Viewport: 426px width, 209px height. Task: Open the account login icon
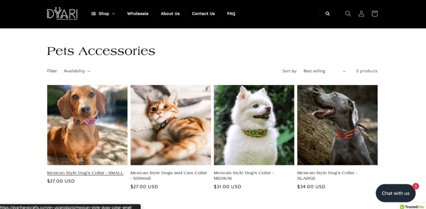[x=361, y=14]
